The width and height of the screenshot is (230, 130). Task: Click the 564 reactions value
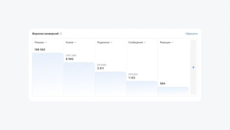(163, 84)
